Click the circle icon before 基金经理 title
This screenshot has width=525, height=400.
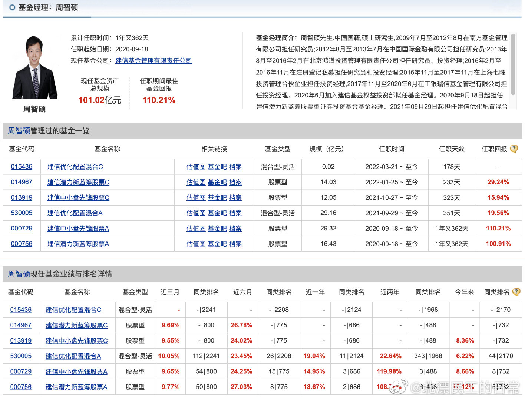(12, 7)
